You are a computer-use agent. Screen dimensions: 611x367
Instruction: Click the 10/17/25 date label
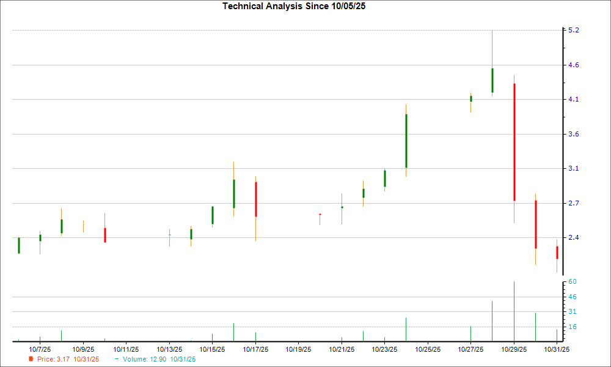[x=255, y=349]
